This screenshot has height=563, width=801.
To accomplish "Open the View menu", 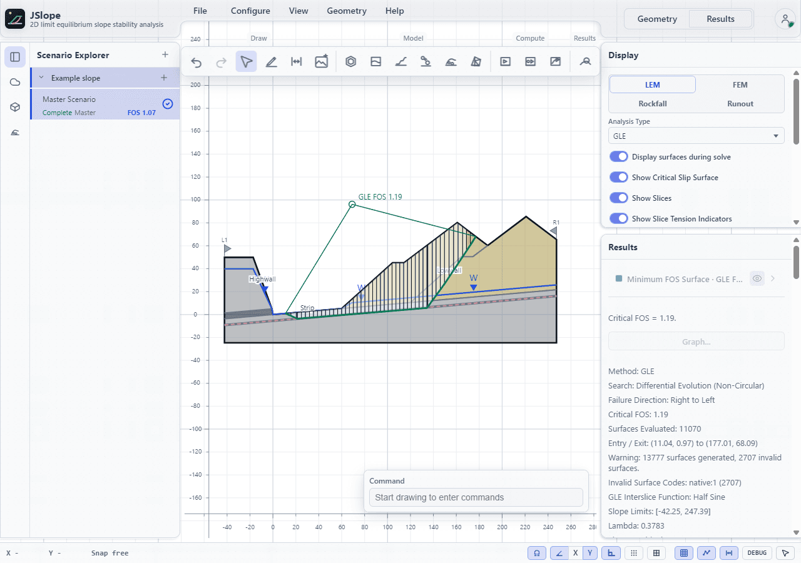I will pos(298,11).
